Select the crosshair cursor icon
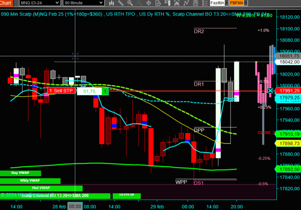 pos(149,3)
